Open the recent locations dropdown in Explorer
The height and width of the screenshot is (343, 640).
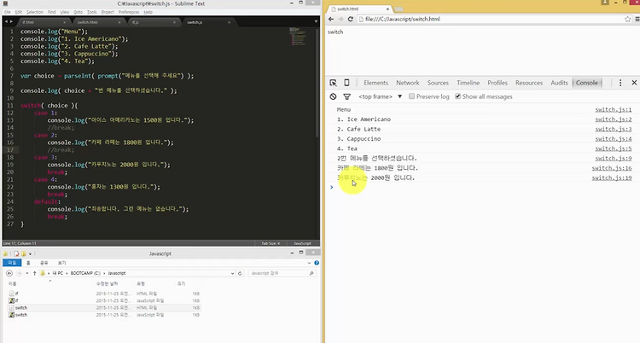coord(27,273)
